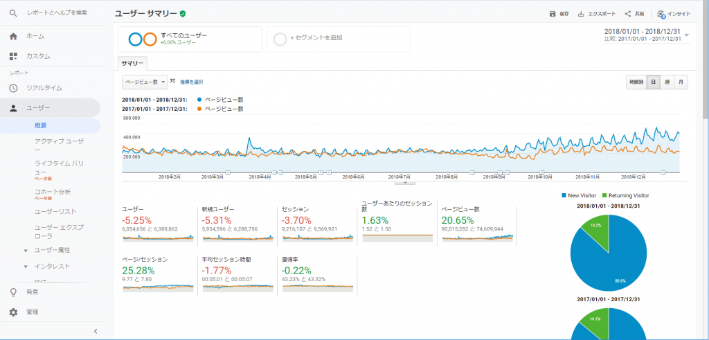
Task: Click Returning Visitor green legend swatch
Action: [604, 195]
